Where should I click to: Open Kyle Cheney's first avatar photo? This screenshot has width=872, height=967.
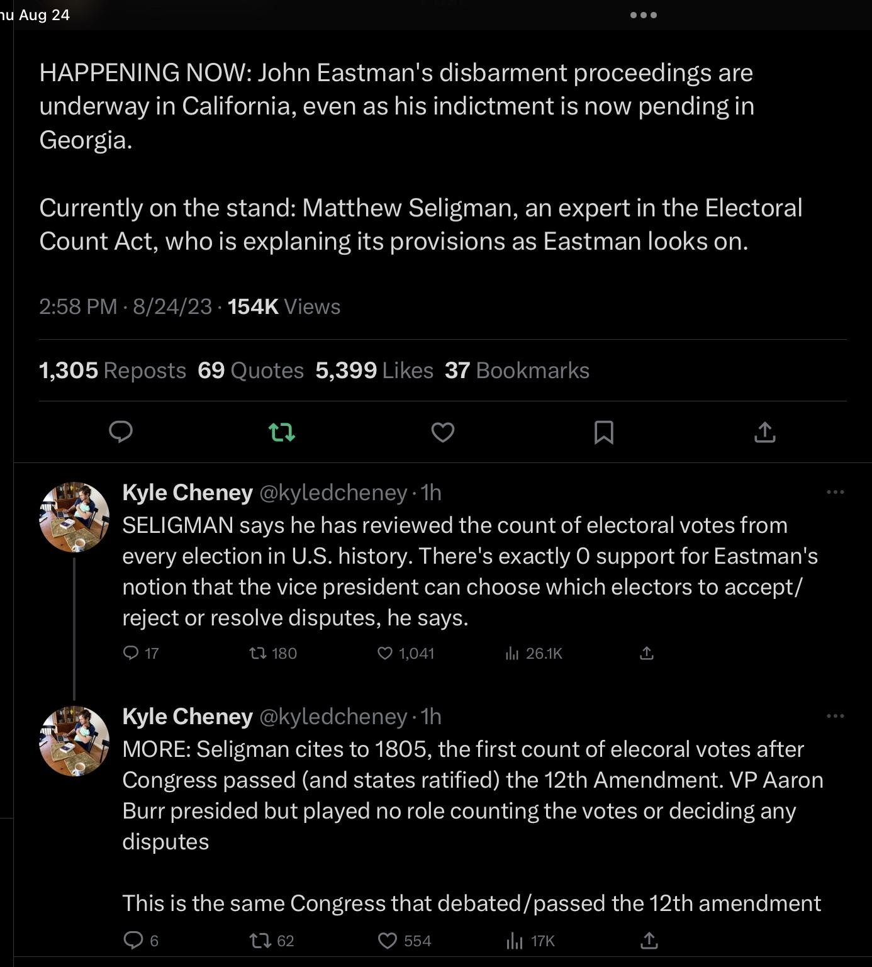74,517
